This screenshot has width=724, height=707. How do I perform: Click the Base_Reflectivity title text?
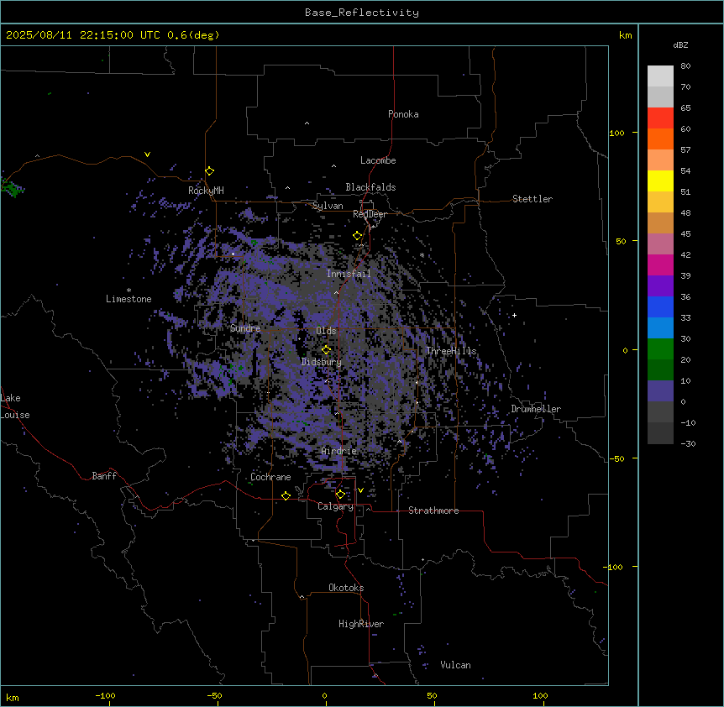click(x=362, y=13)
